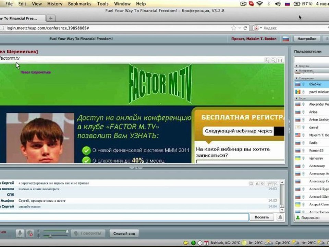
Task: Click the presenter photo thumbnail
Action: point(40,138)
